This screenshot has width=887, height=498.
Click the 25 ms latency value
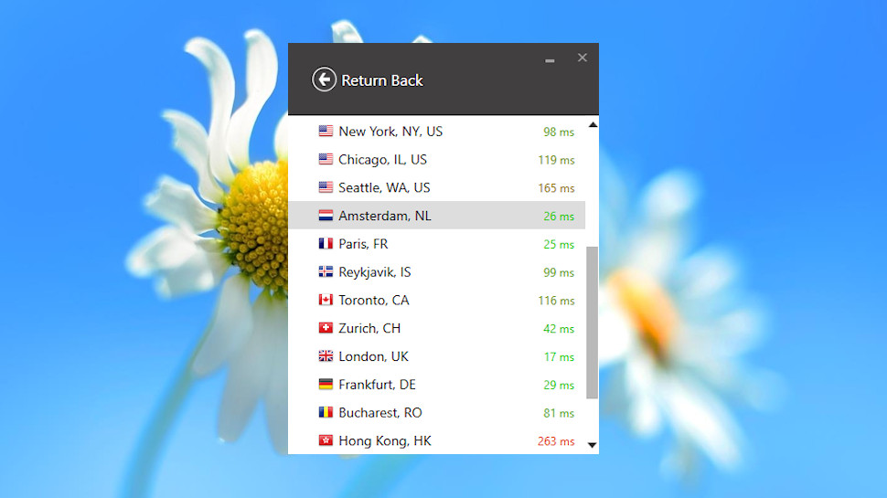(559, 244)
